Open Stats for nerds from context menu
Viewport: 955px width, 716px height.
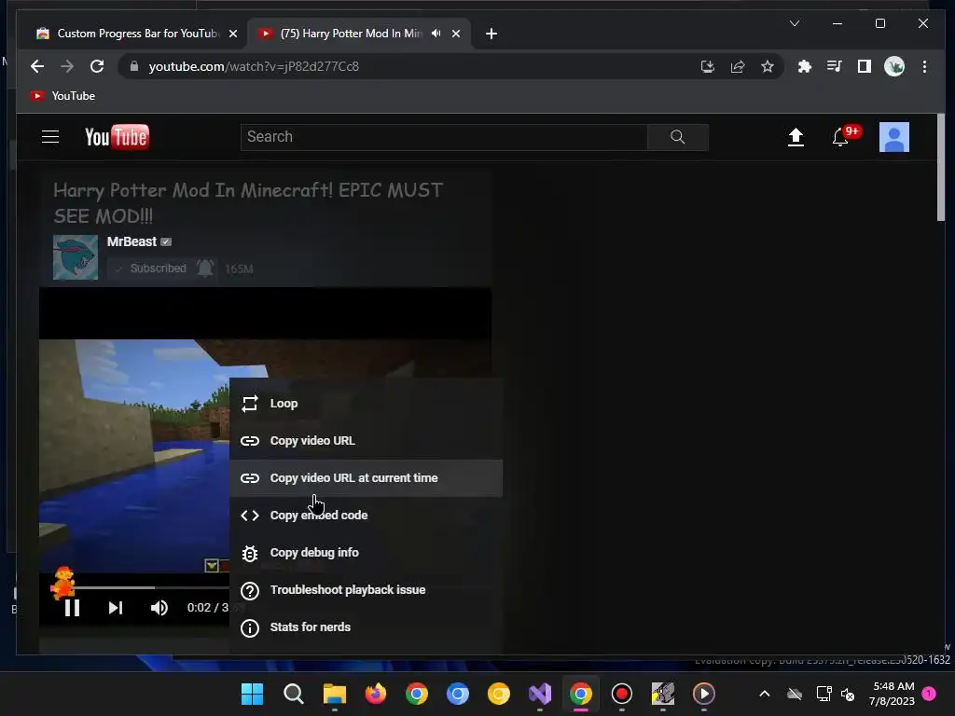(x=366, y=627)
